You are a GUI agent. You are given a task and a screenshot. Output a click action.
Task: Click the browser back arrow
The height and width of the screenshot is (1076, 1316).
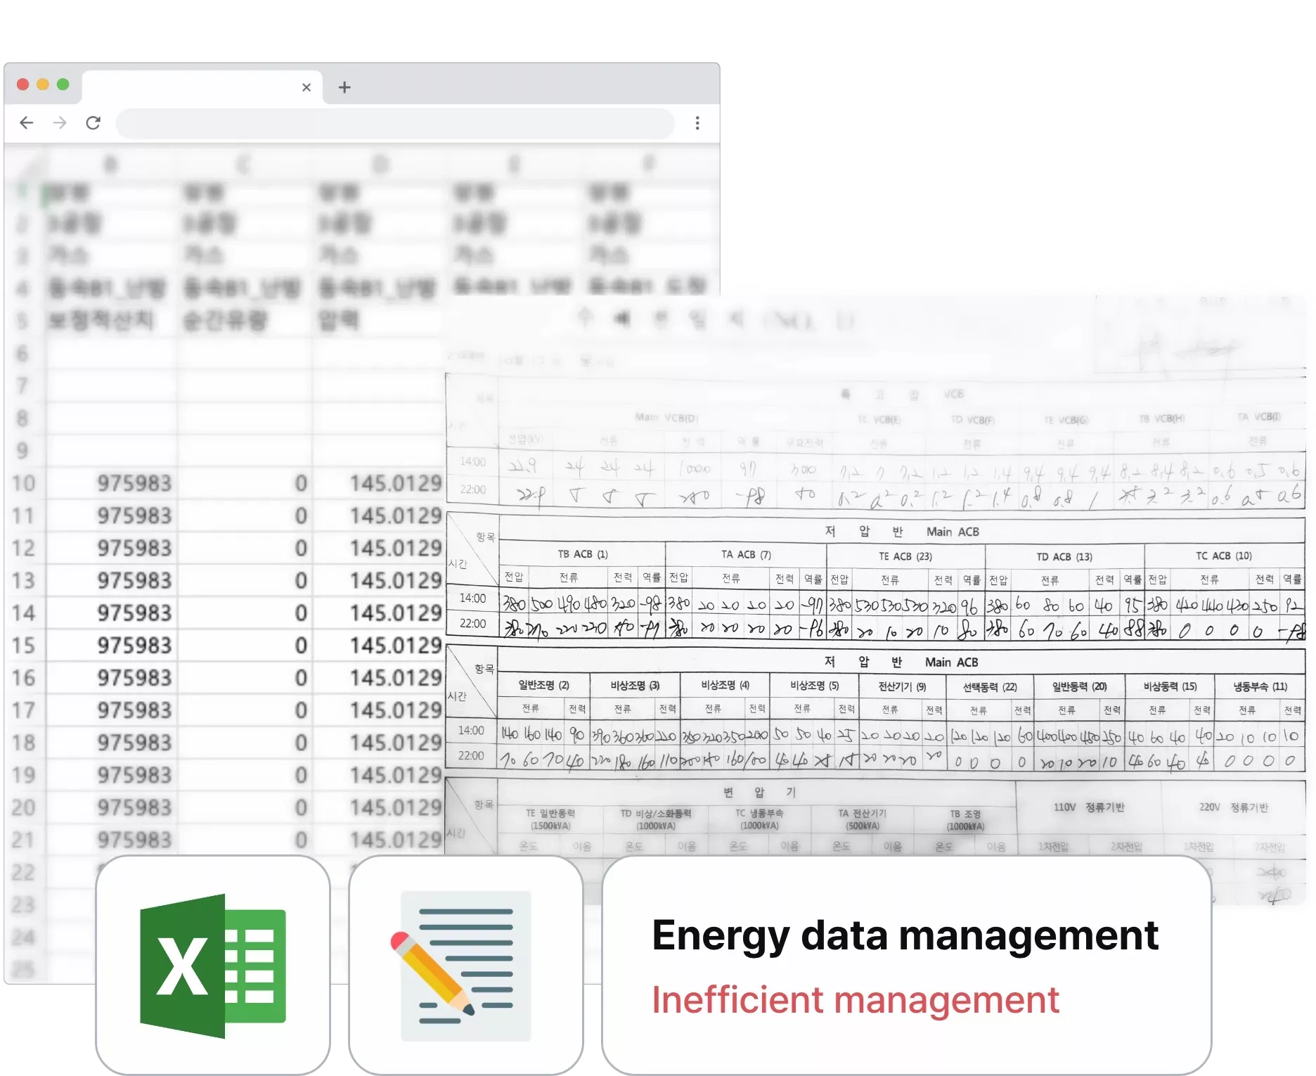click(27, 123)
